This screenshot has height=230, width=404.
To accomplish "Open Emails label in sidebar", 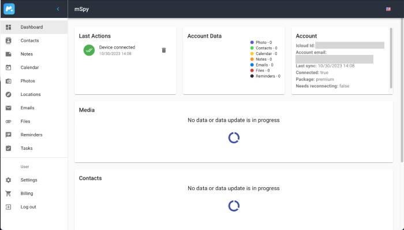I will (x=27, y=108).
